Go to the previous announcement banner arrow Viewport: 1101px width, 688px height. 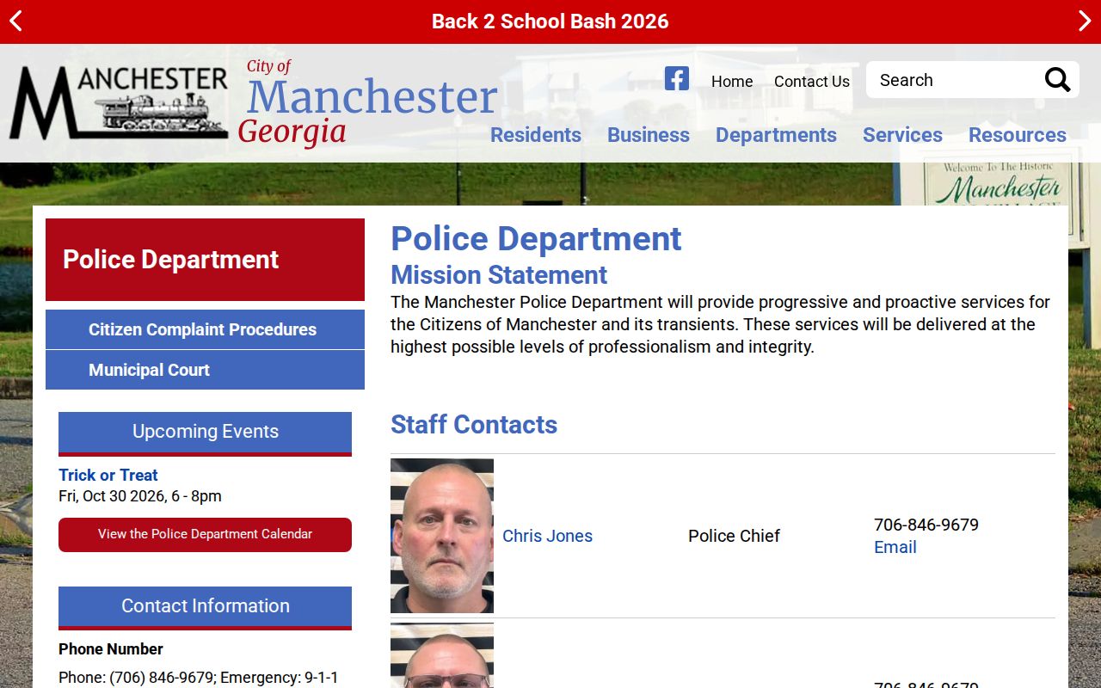click(x=15, y=21)
